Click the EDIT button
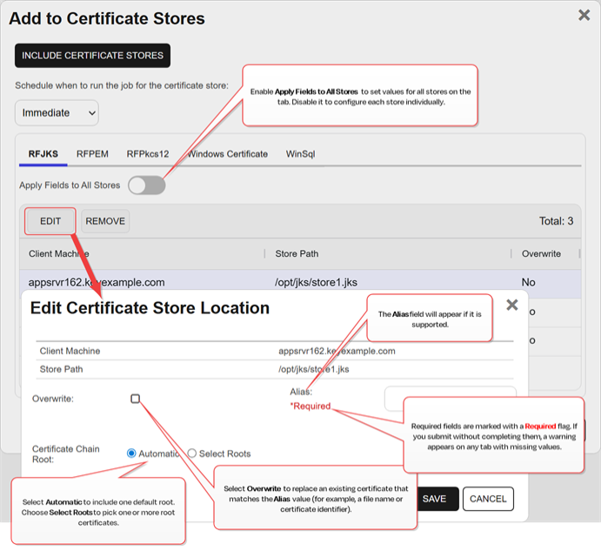The width and height of the screenshot is (601, 551). 50,221
